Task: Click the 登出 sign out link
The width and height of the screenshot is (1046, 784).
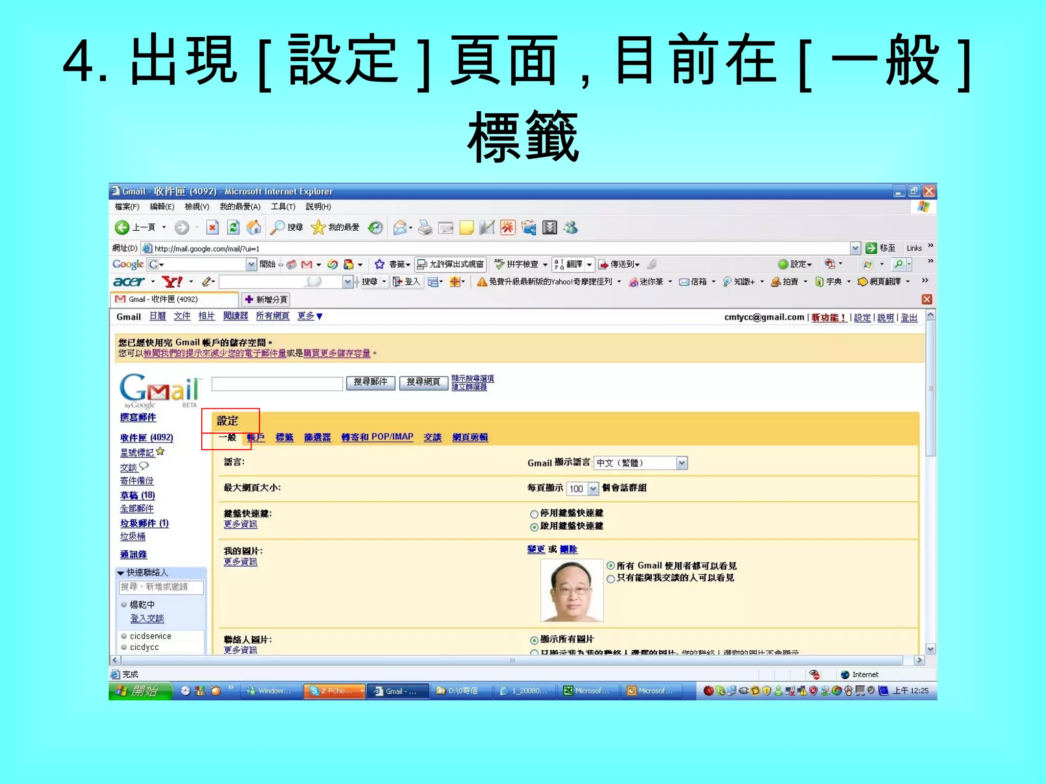Action: tap(909, 317)
